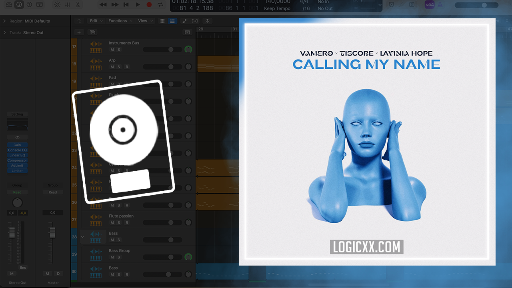Open the Edit menu in tracks area
This screenshot has width=512, height=288.
(x=96, y=21)
